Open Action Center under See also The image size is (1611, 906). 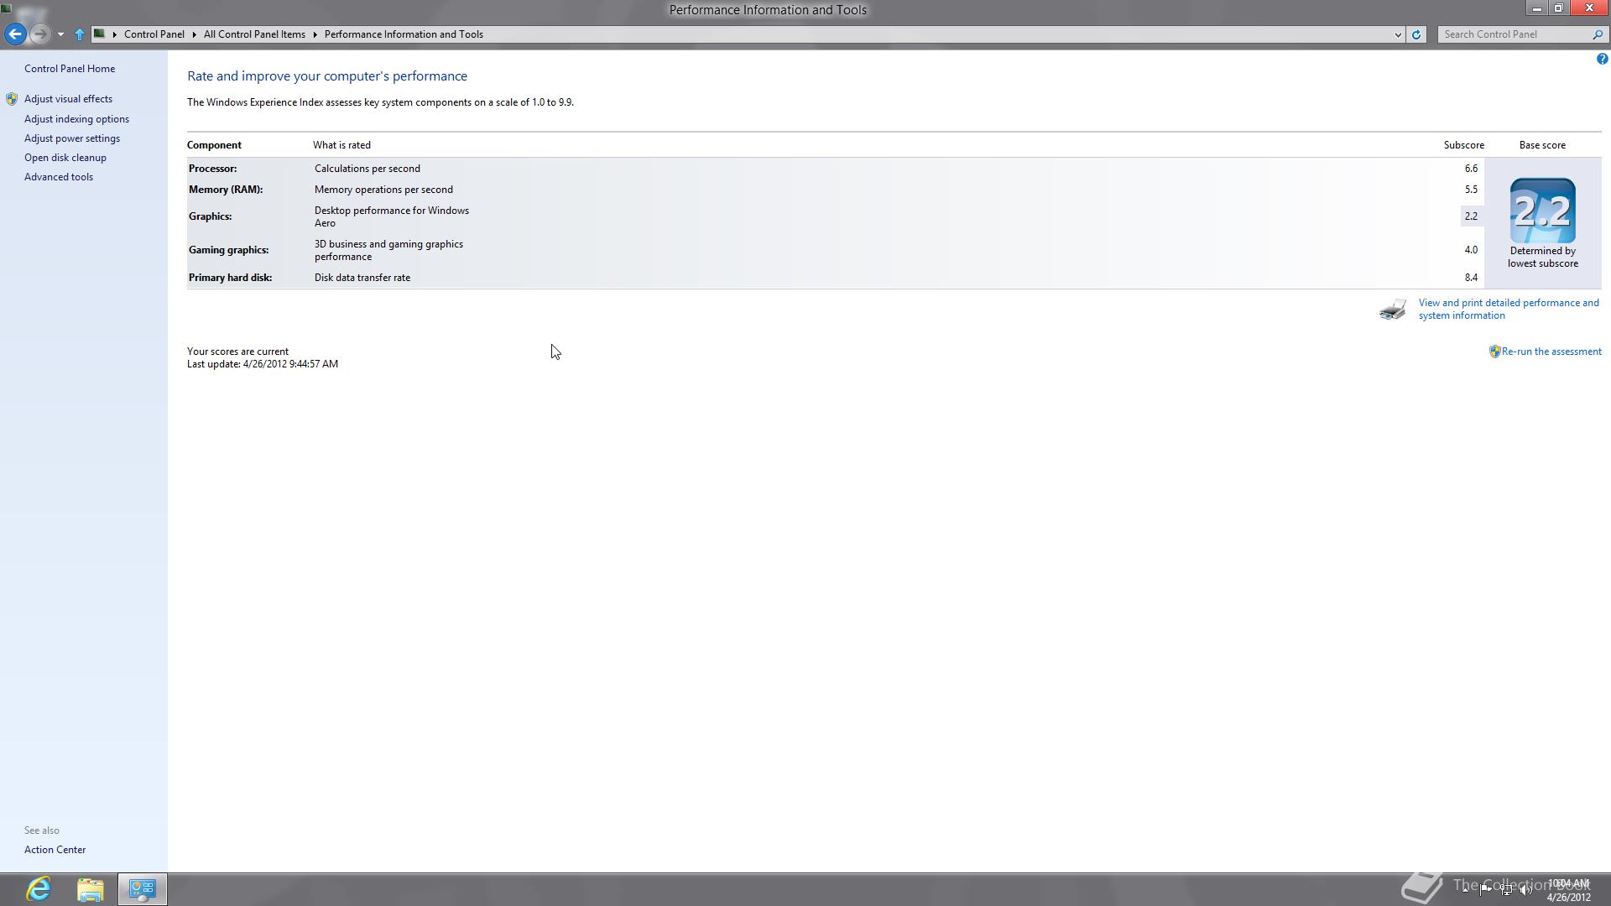(55, 850)
